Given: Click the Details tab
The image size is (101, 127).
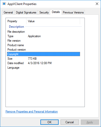Looking at the screenshot, I should [56, 12].
